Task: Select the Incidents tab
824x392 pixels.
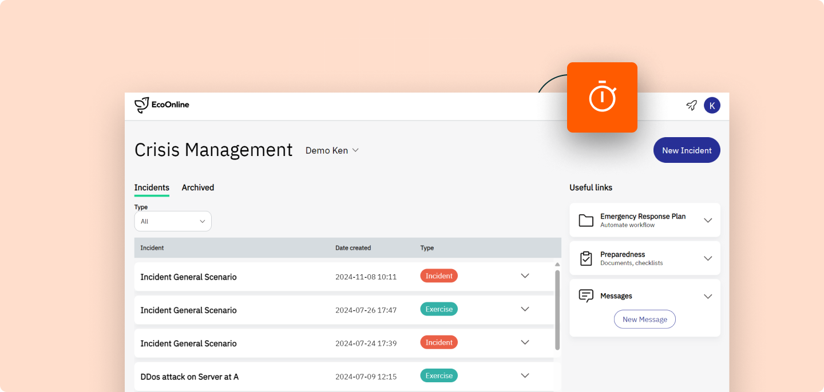Action: click(x=152, y=187)
